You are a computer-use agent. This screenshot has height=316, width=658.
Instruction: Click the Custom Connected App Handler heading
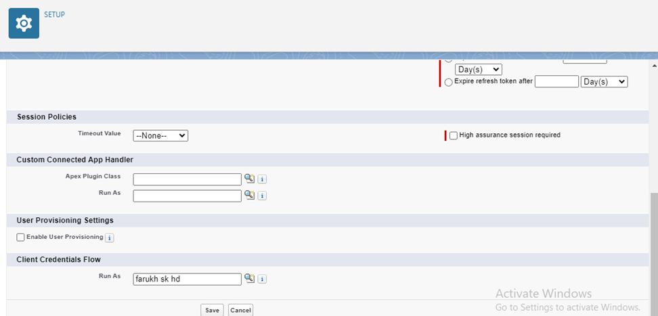pos(75,160)
